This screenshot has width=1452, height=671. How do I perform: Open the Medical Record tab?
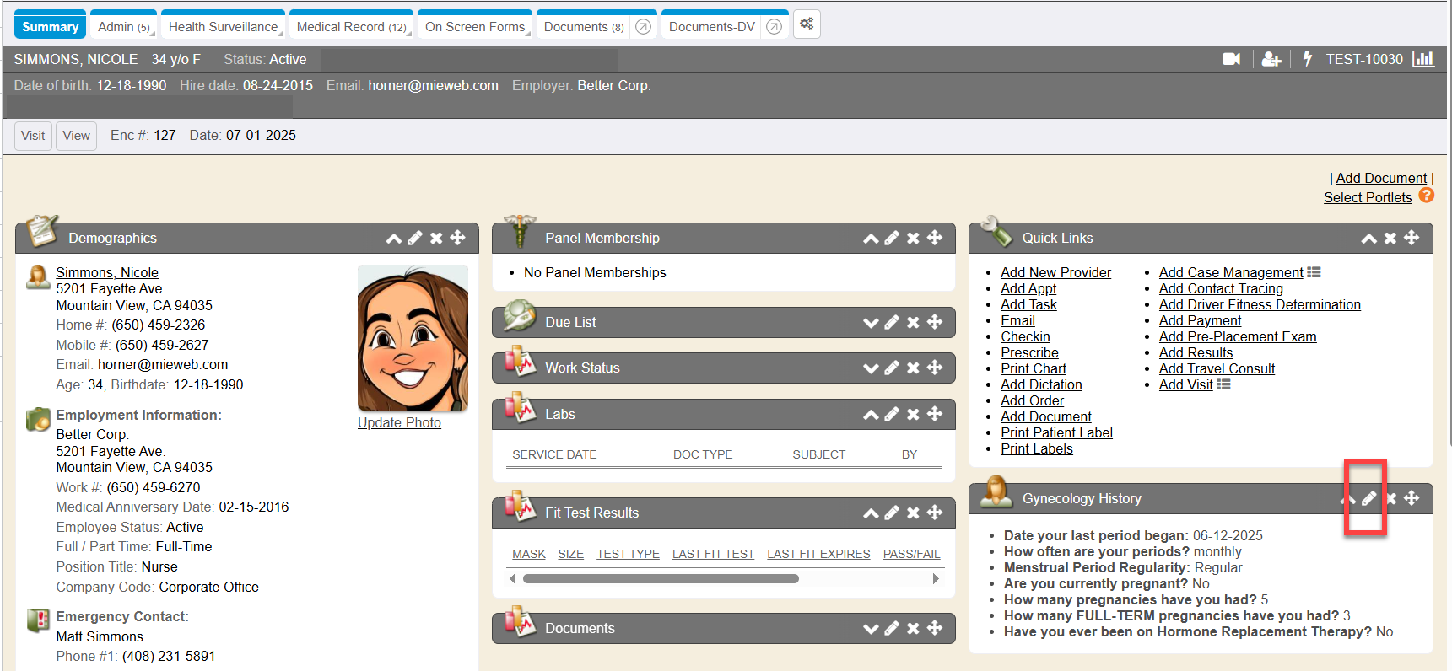(x=350, y=27)
